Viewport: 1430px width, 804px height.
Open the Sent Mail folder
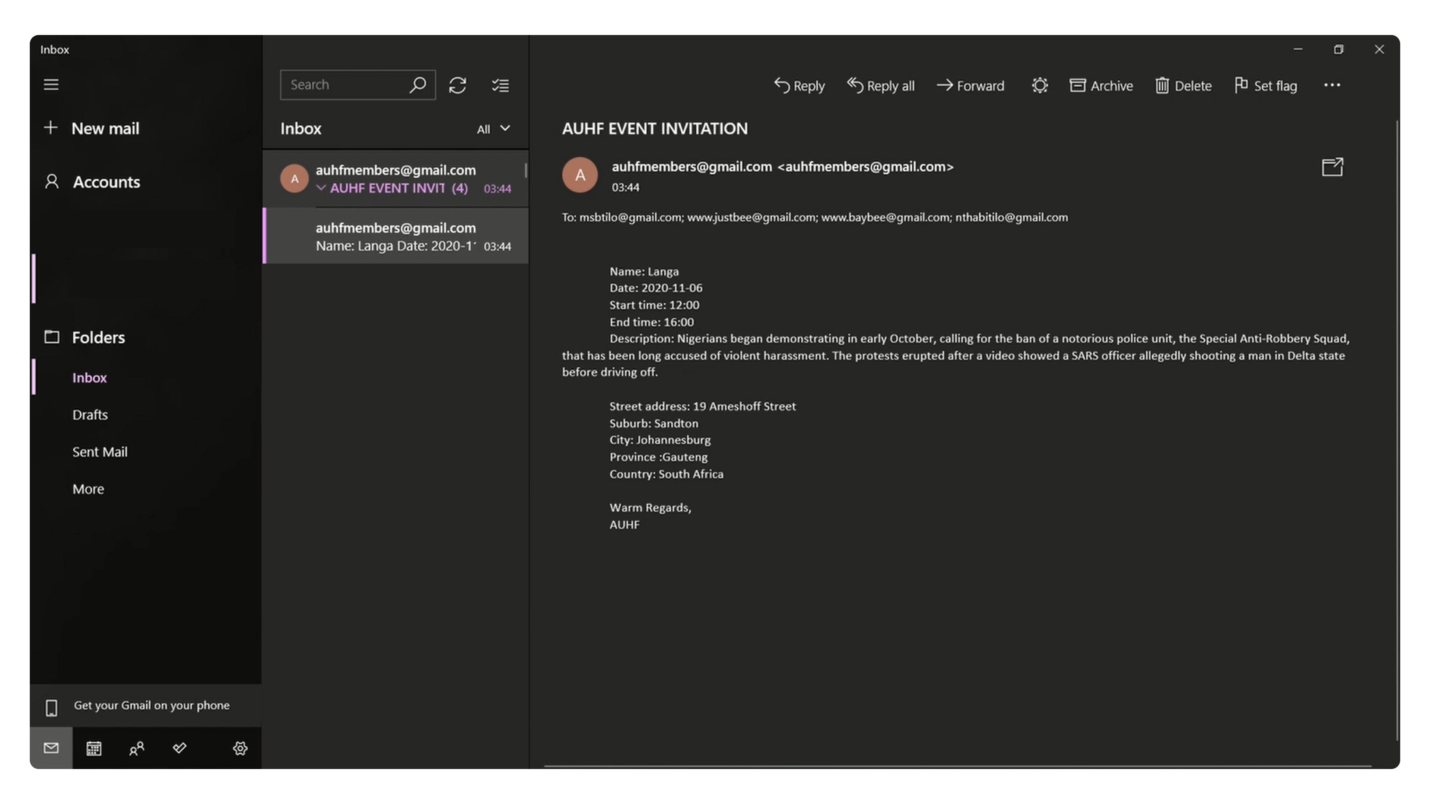point(100,452)
